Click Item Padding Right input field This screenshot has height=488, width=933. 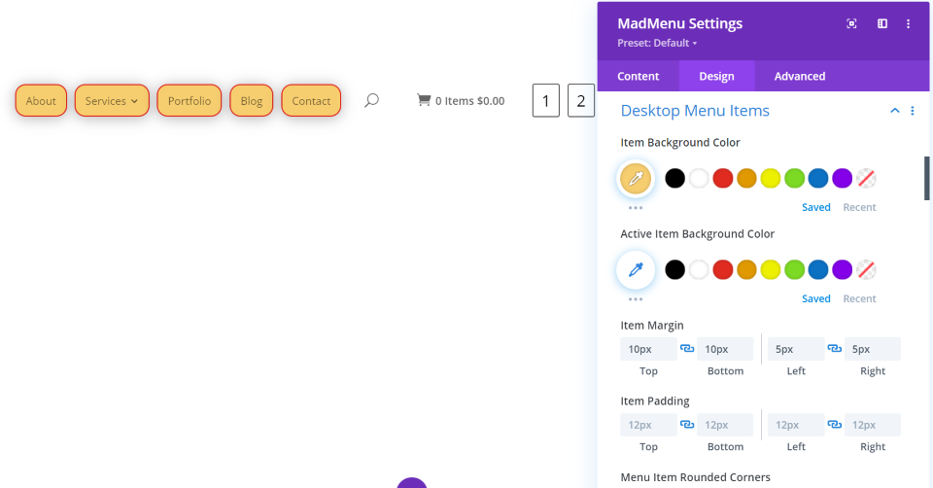[873, 424]
